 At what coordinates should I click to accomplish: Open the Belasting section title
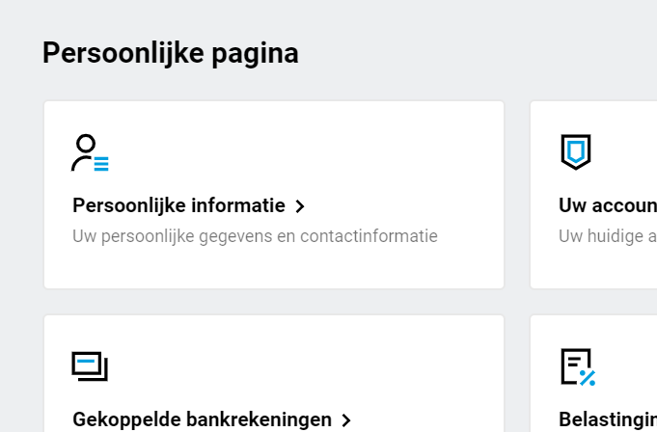(608, 419)
